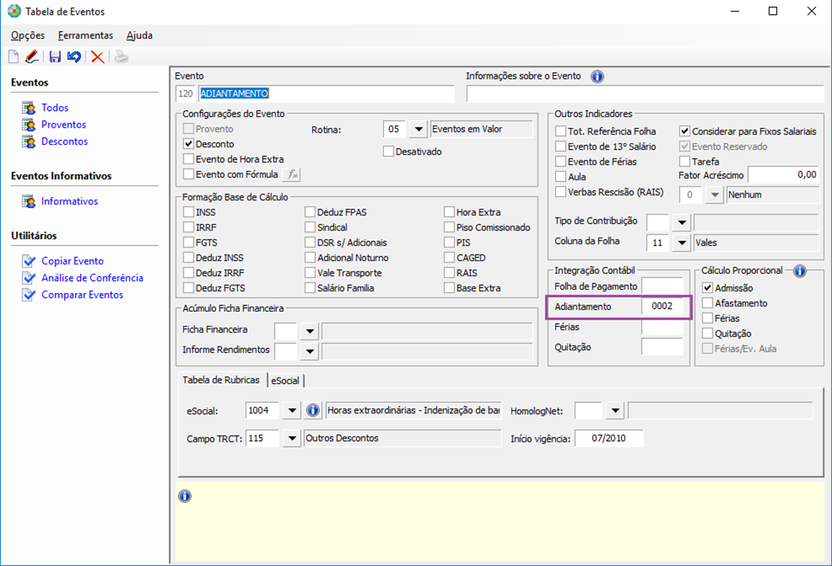Click the Tabela de Eventos application icon
The image size is (832, 566).
(x=14, y=11)
